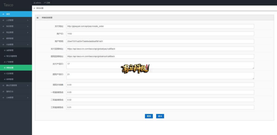Click the 一级邀请提成 field showing 0.03
277x135 pixels.
160,92
